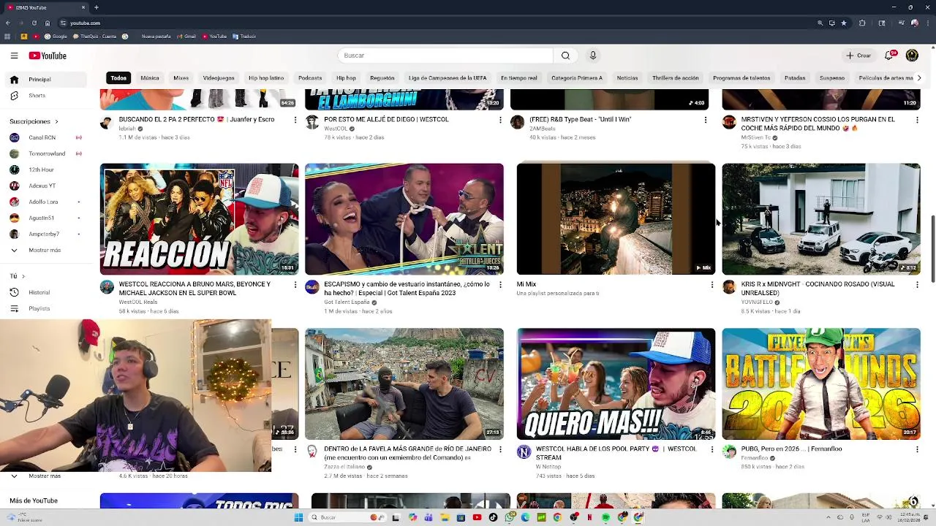This screenshot has height=526, width=936.
Task: Open Gmail bookmark in bookmarks bar
Action: click(x=186, y=36)
